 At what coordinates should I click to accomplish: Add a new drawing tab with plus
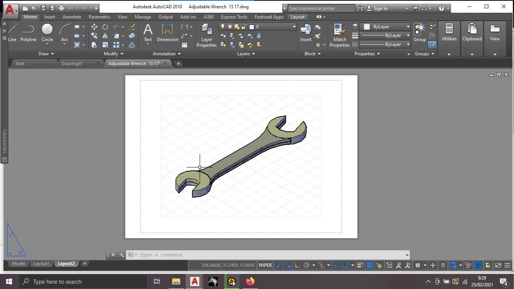[178, 64]
